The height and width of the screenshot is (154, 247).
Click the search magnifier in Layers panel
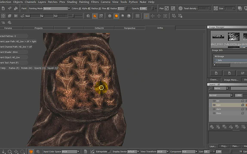pyautogui.click(x=210, y=88)
